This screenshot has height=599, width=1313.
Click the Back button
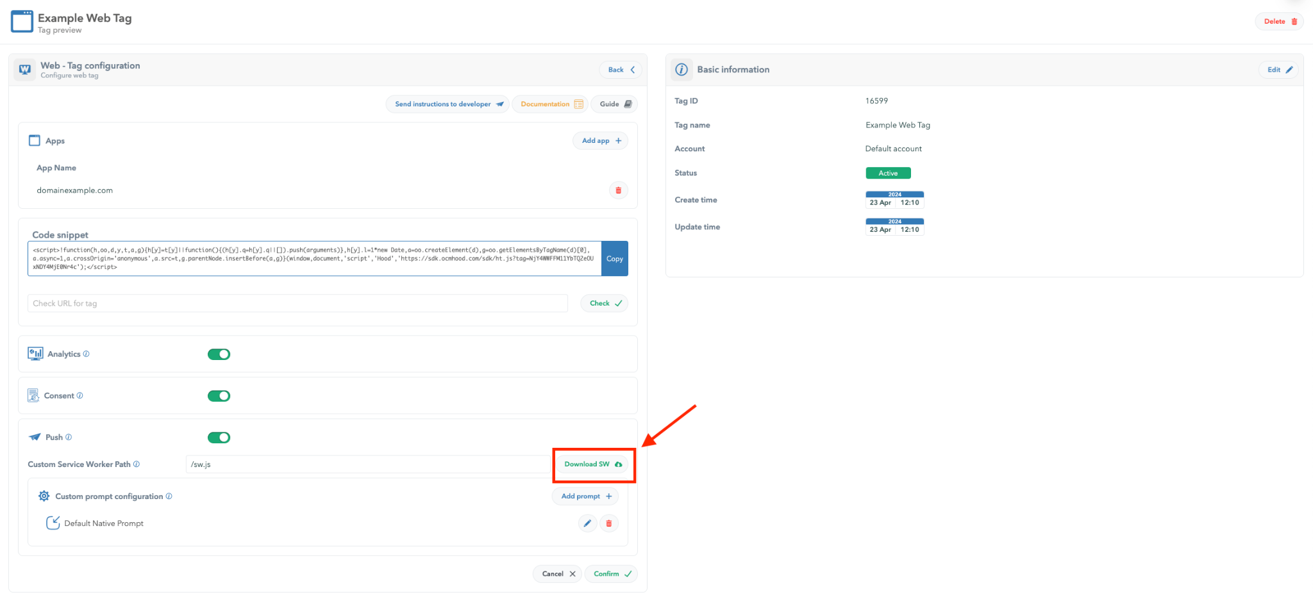click(x=621, y=70)
